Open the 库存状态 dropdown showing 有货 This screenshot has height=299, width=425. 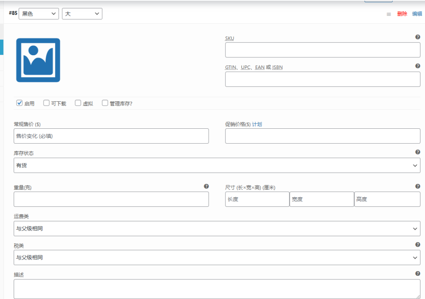click(217, 165)
